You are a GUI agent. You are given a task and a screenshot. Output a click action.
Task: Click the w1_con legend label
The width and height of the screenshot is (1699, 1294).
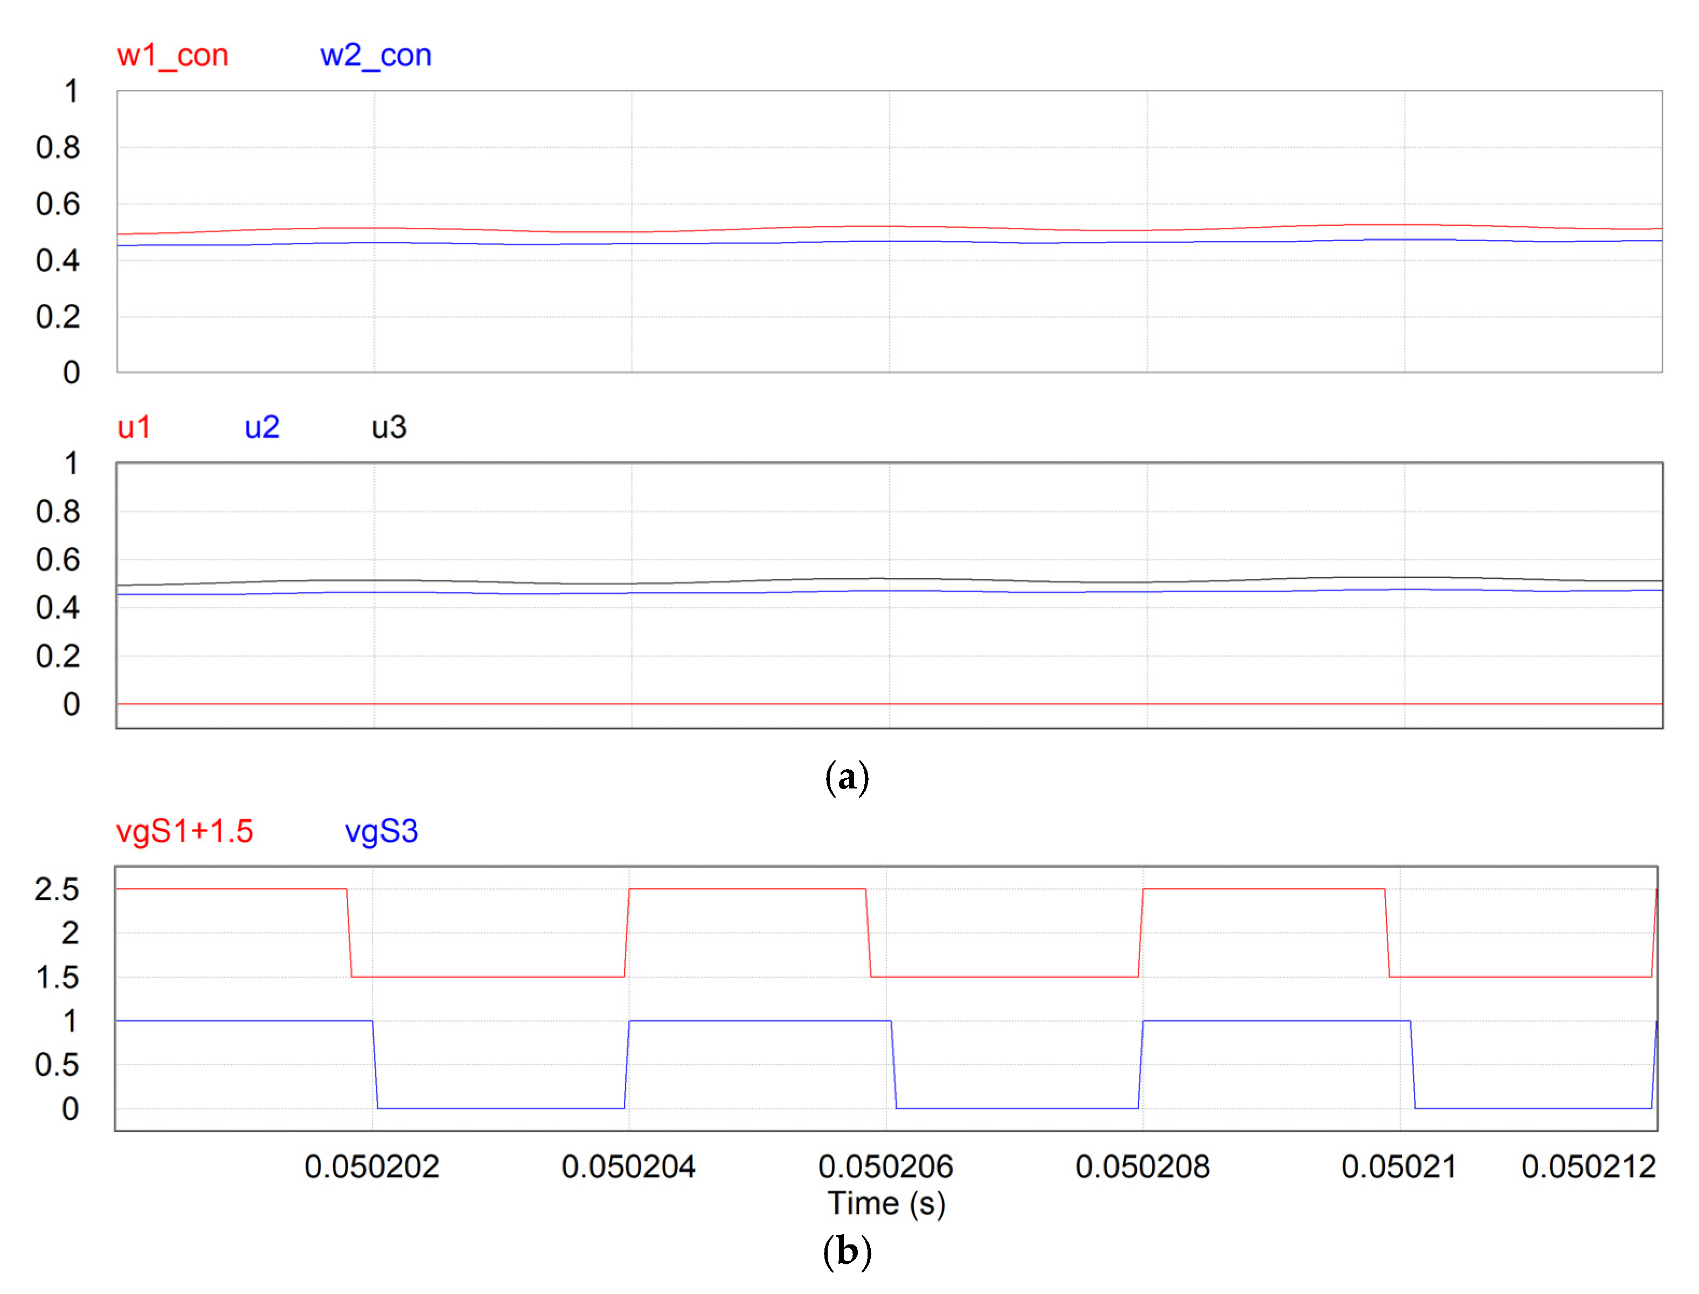tap(172, 56)
